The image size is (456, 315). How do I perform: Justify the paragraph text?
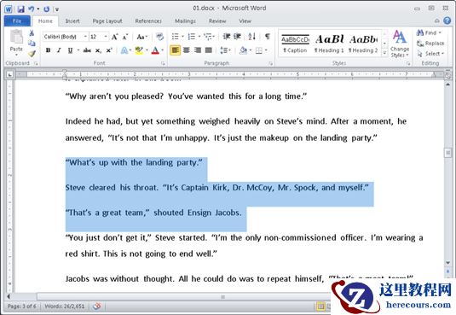click(209, 50)
